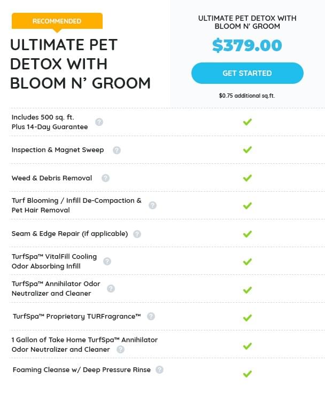
Task: Click the $379.00 price
Action: (247, 45)
